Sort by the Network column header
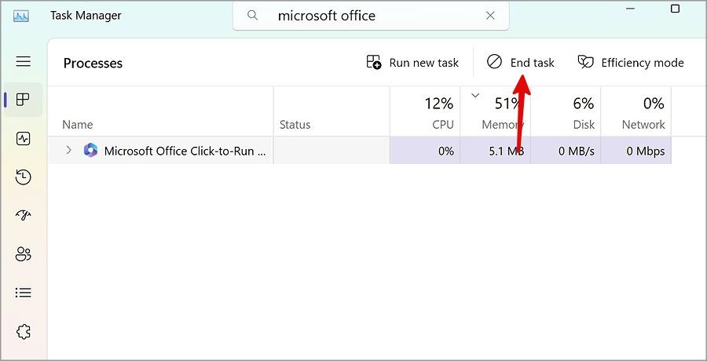 coord(636,111)
